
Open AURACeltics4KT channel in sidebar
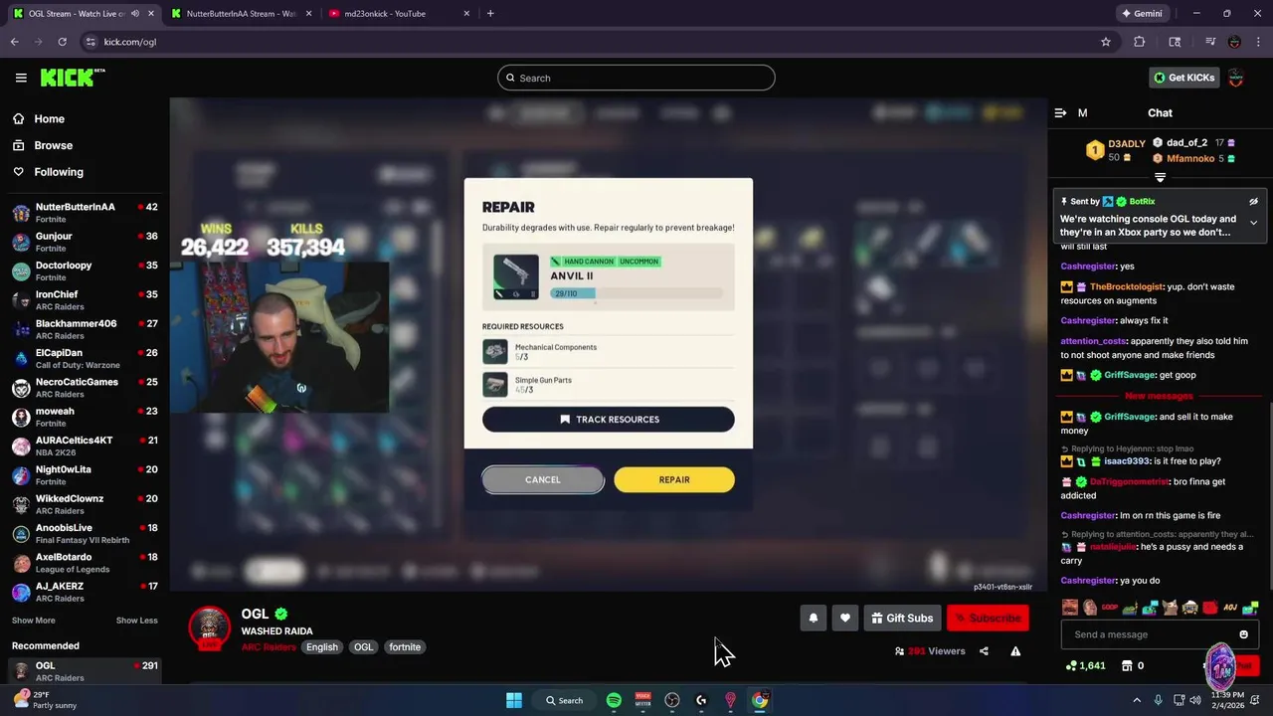click(x=85, y=447)
